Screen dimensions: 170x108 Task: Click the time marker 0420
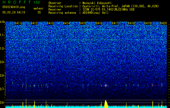[164, 23]
